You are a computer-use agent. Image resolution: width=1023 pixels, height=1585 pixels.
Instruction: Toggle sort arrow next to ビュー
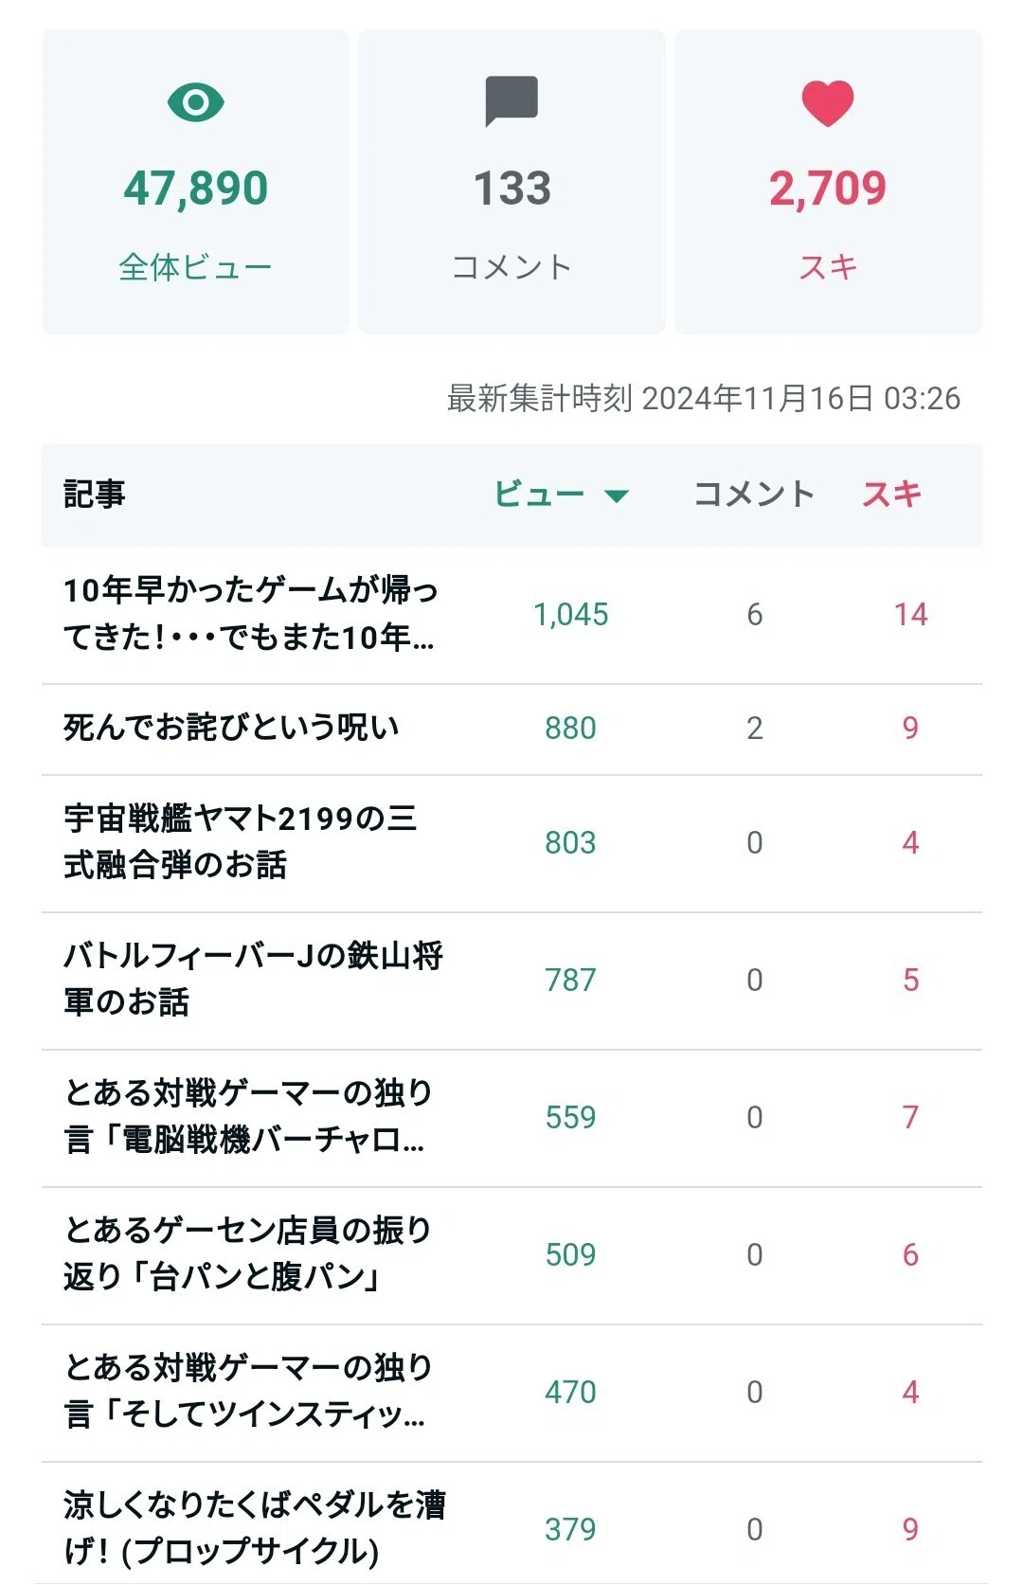pos(617,495)
